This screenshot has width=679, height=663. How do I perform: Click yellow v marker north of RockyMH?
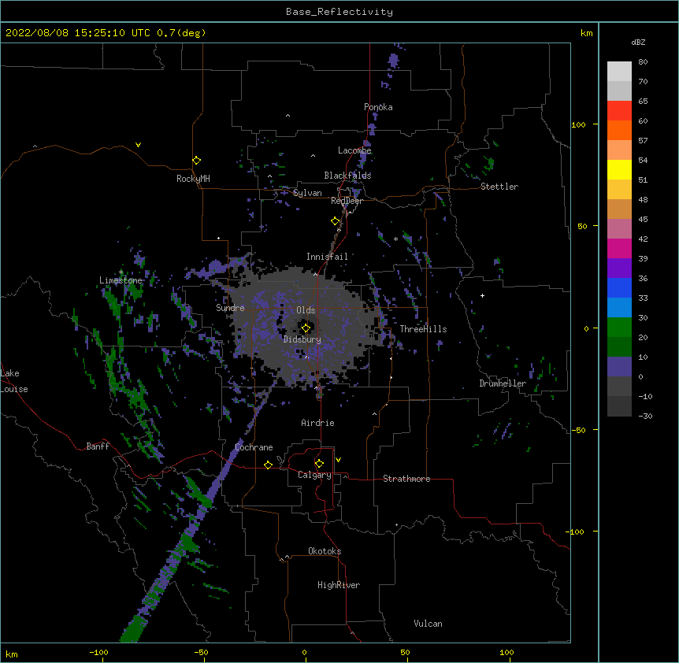138,145
